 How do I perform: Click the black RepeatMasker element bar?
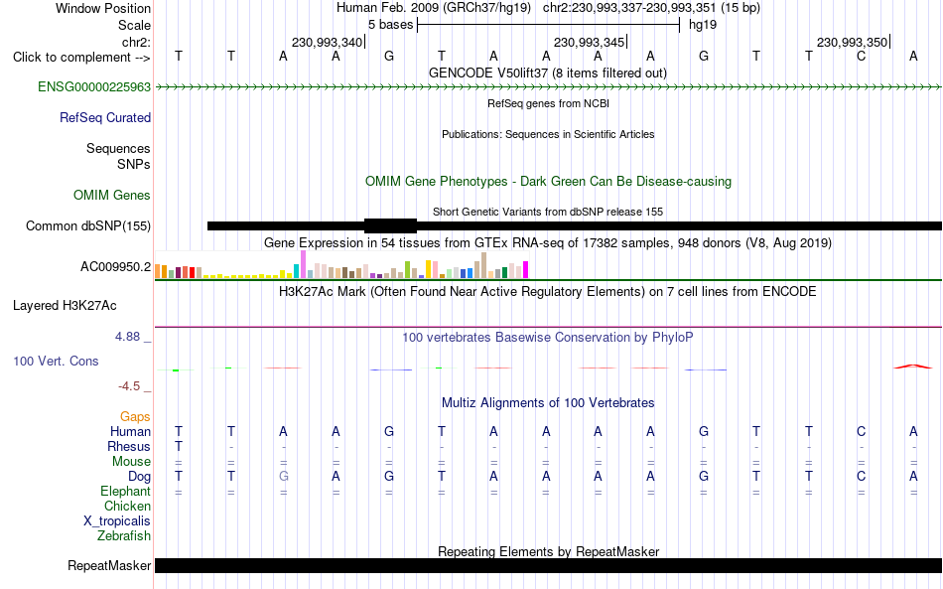tap(548, 565)
